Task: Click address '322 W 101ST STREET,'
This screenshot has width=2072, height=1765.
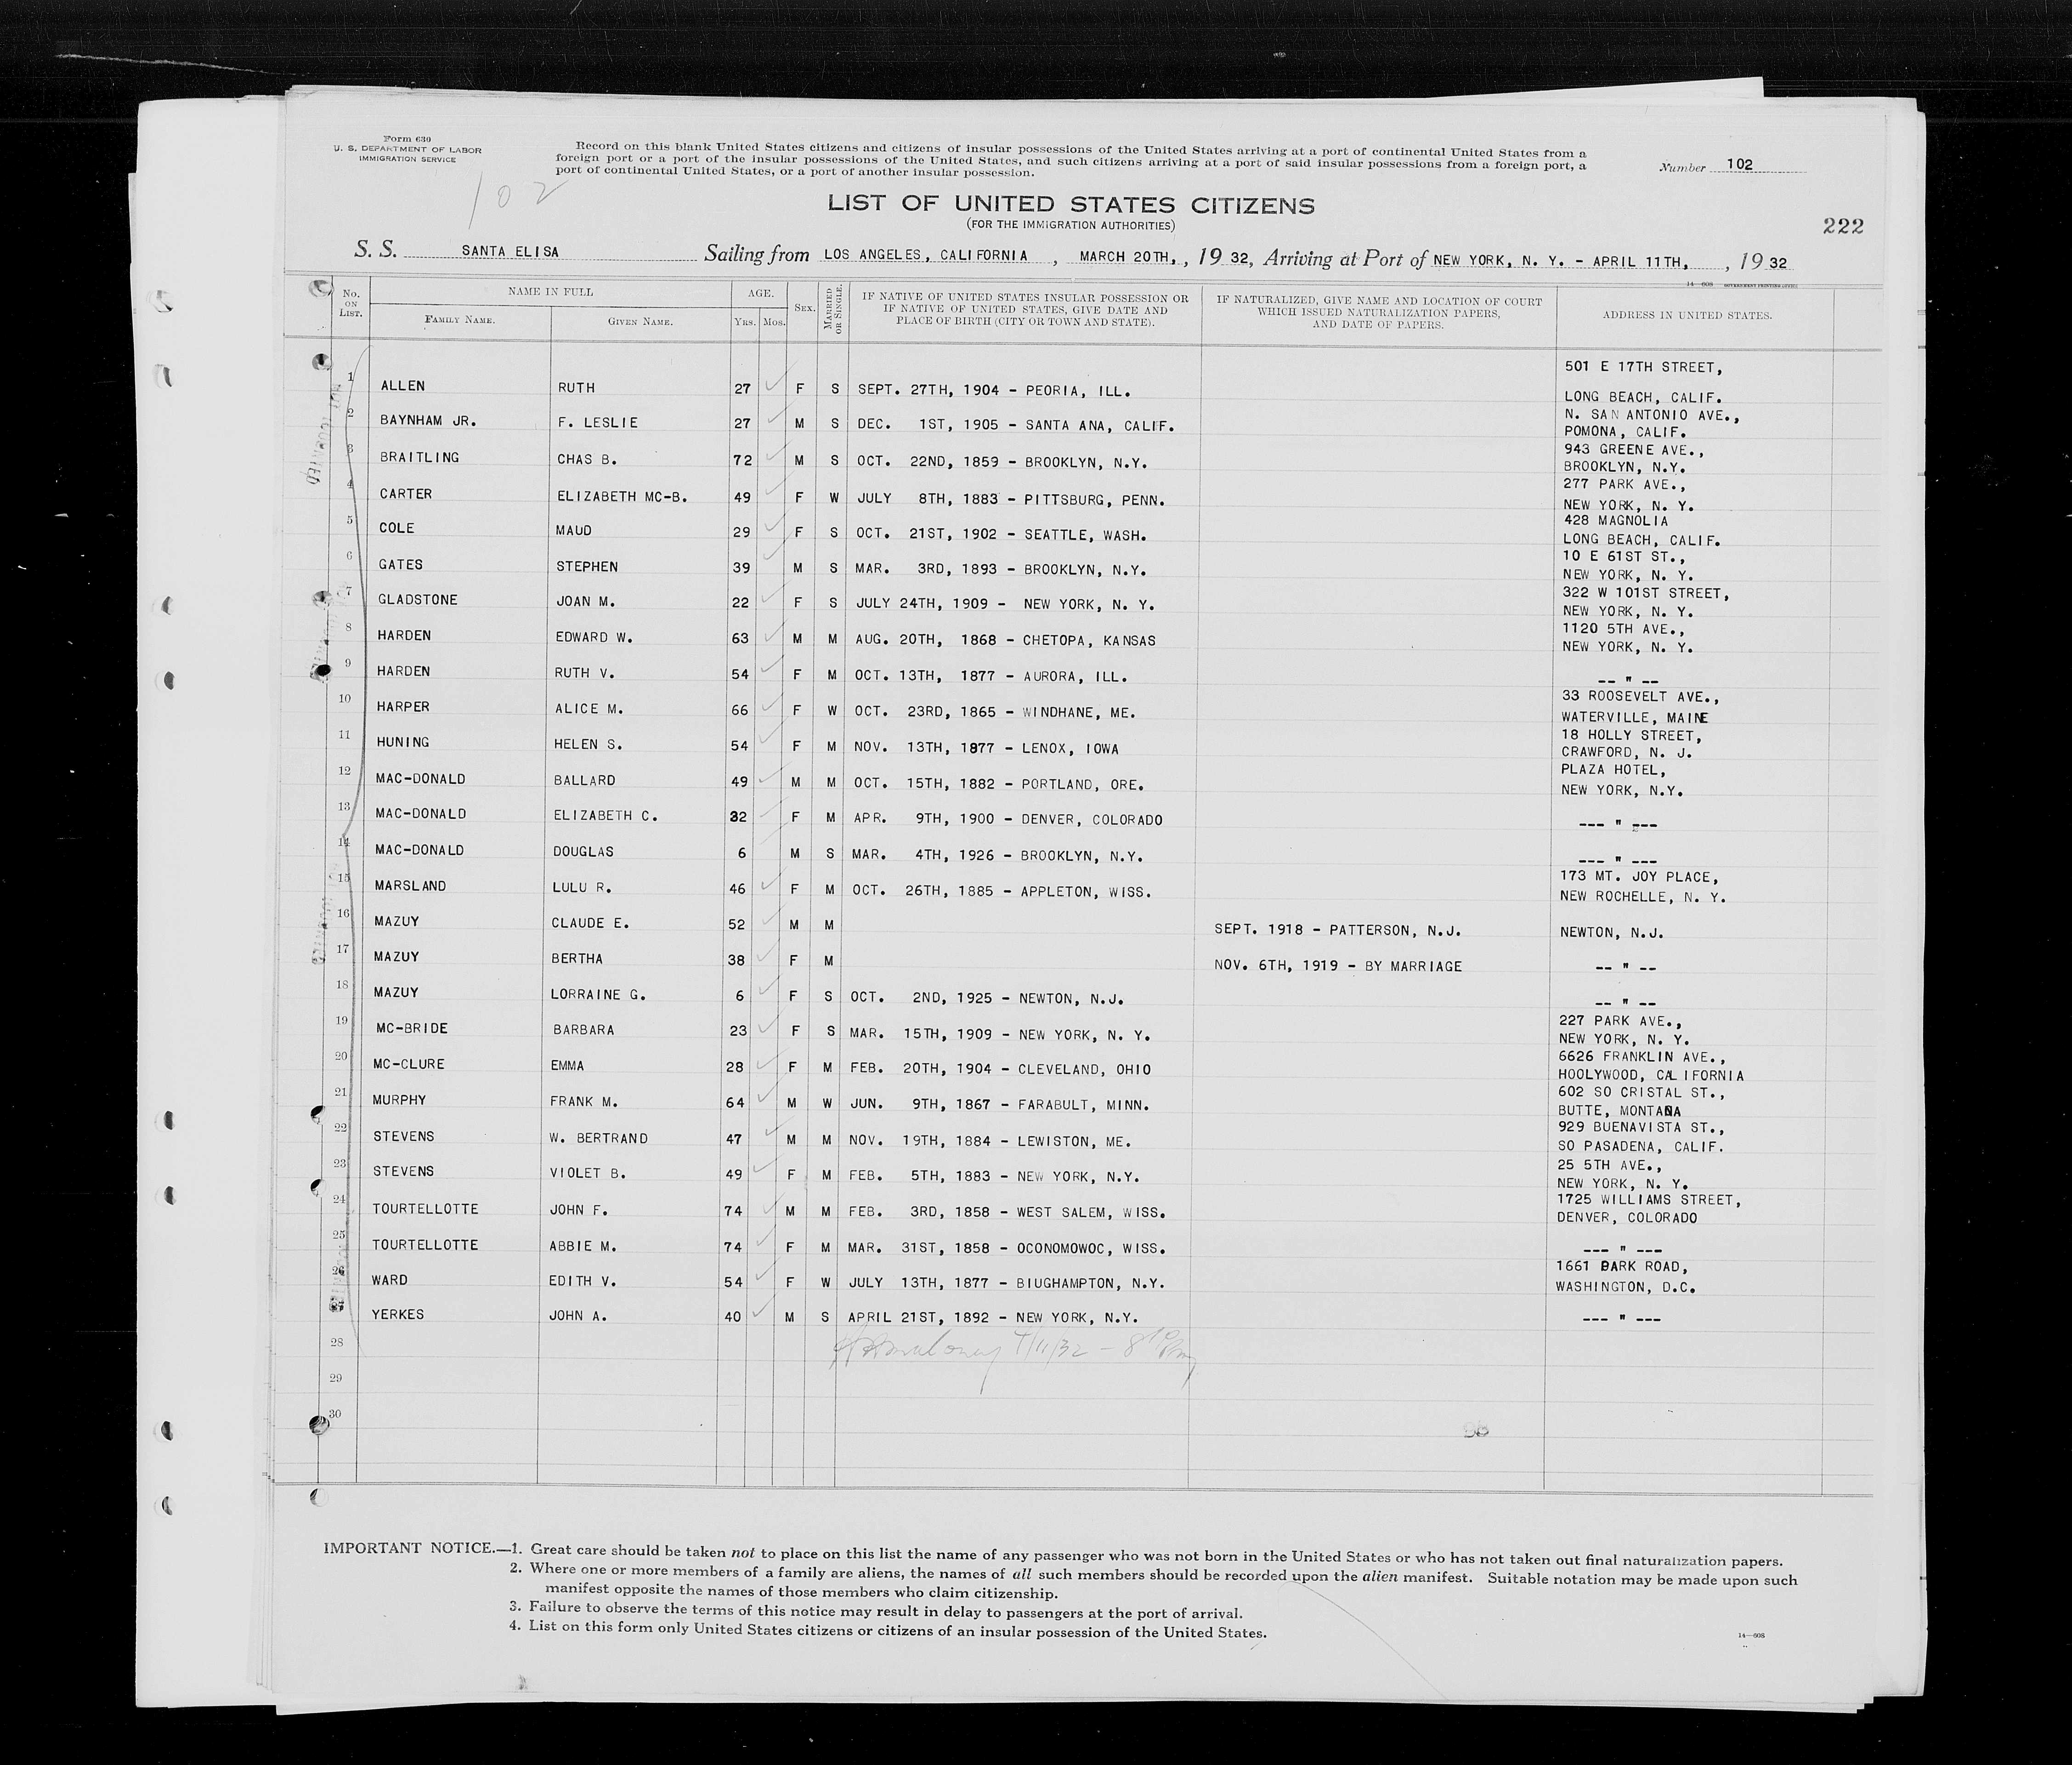Action: pyautogui.click(x=1647, y=593)
